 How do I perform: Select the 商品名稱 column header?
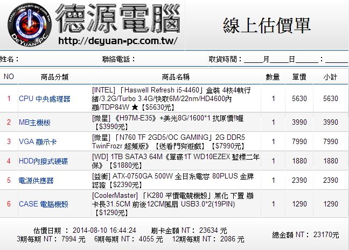click(176, 77)
